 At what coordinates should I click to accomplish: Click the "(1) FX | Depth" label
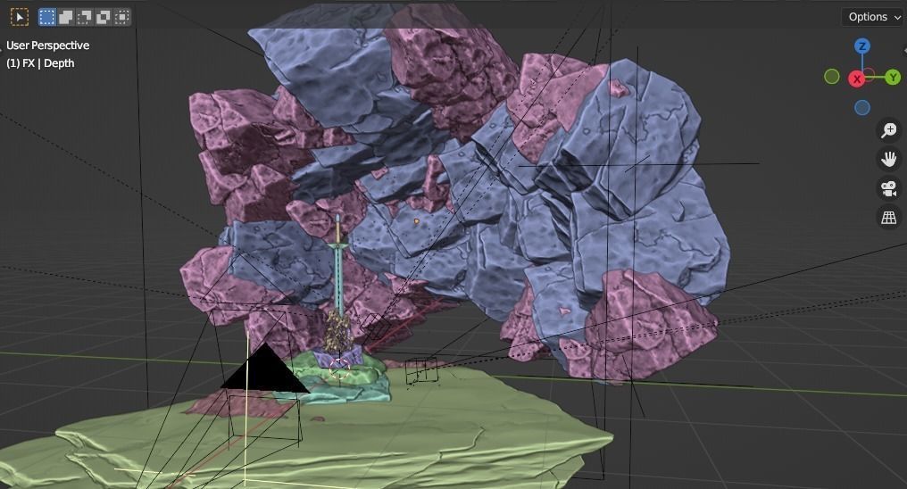(x=40, y=63)
